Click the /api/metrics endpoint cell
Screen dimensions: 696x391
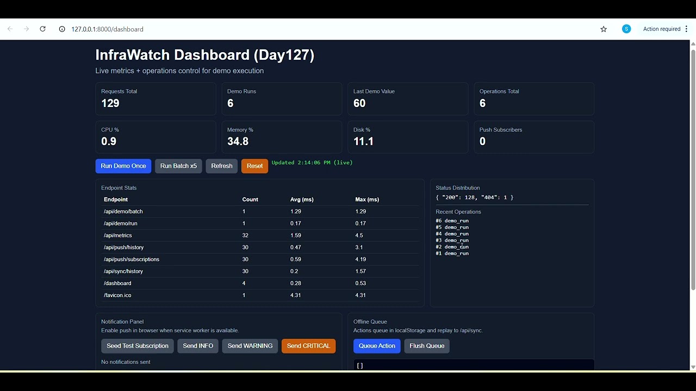click(117, 235)
